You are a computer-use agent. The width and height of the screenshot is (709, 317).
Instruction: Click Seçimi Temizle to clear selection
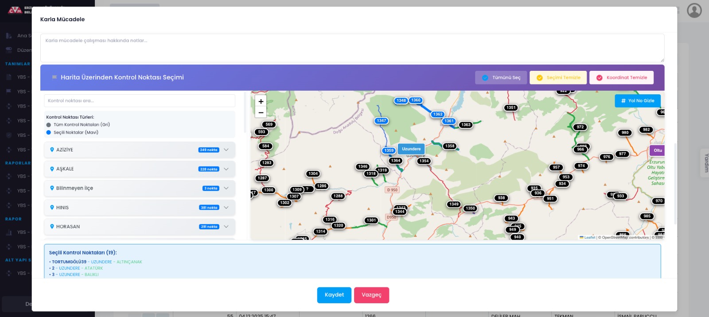tap(558, 77)
